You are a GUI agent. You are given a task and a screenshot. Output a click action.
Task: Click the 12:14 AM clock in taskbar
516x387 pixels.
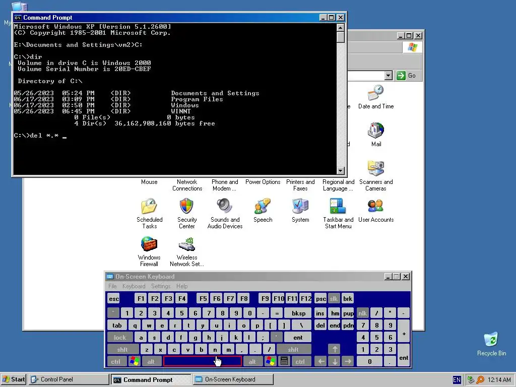coord(499,380)
